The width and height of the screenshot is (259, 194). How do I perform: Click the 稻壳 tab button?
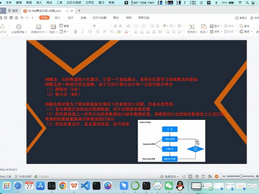click(13, 10)
